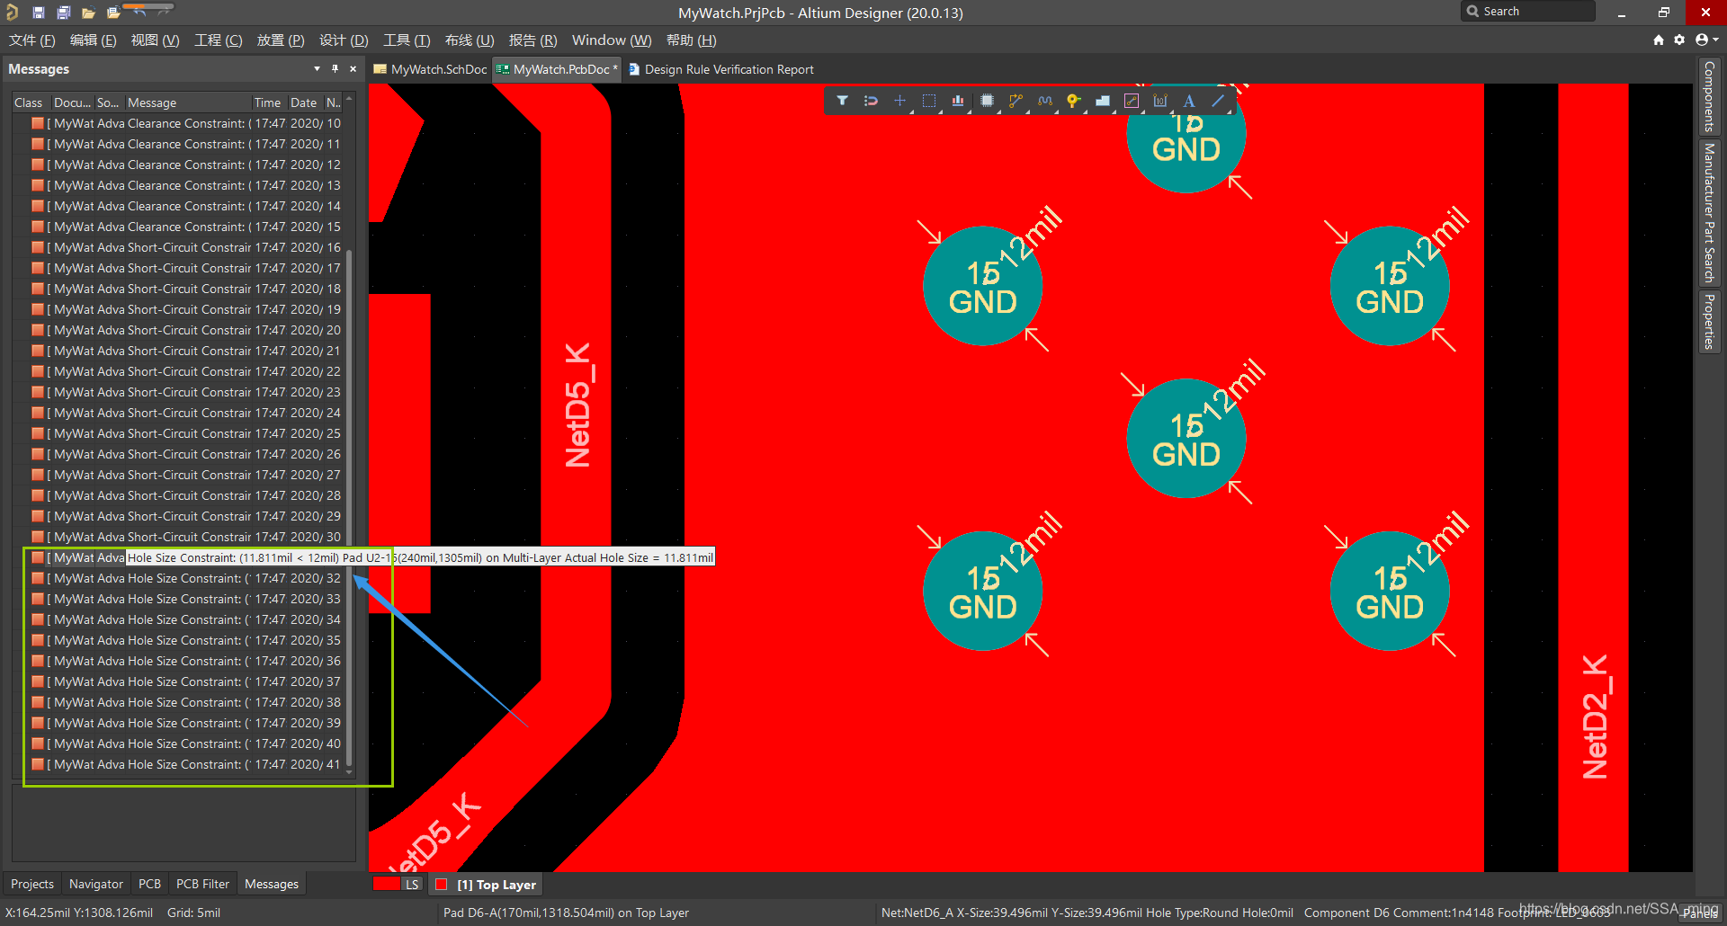Select the Move objects cross tool

tap(899, 101)
